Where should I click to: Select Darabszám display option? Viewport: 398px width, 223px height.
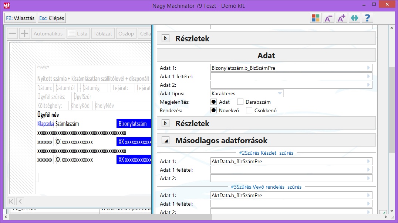[x=240, y=102]
